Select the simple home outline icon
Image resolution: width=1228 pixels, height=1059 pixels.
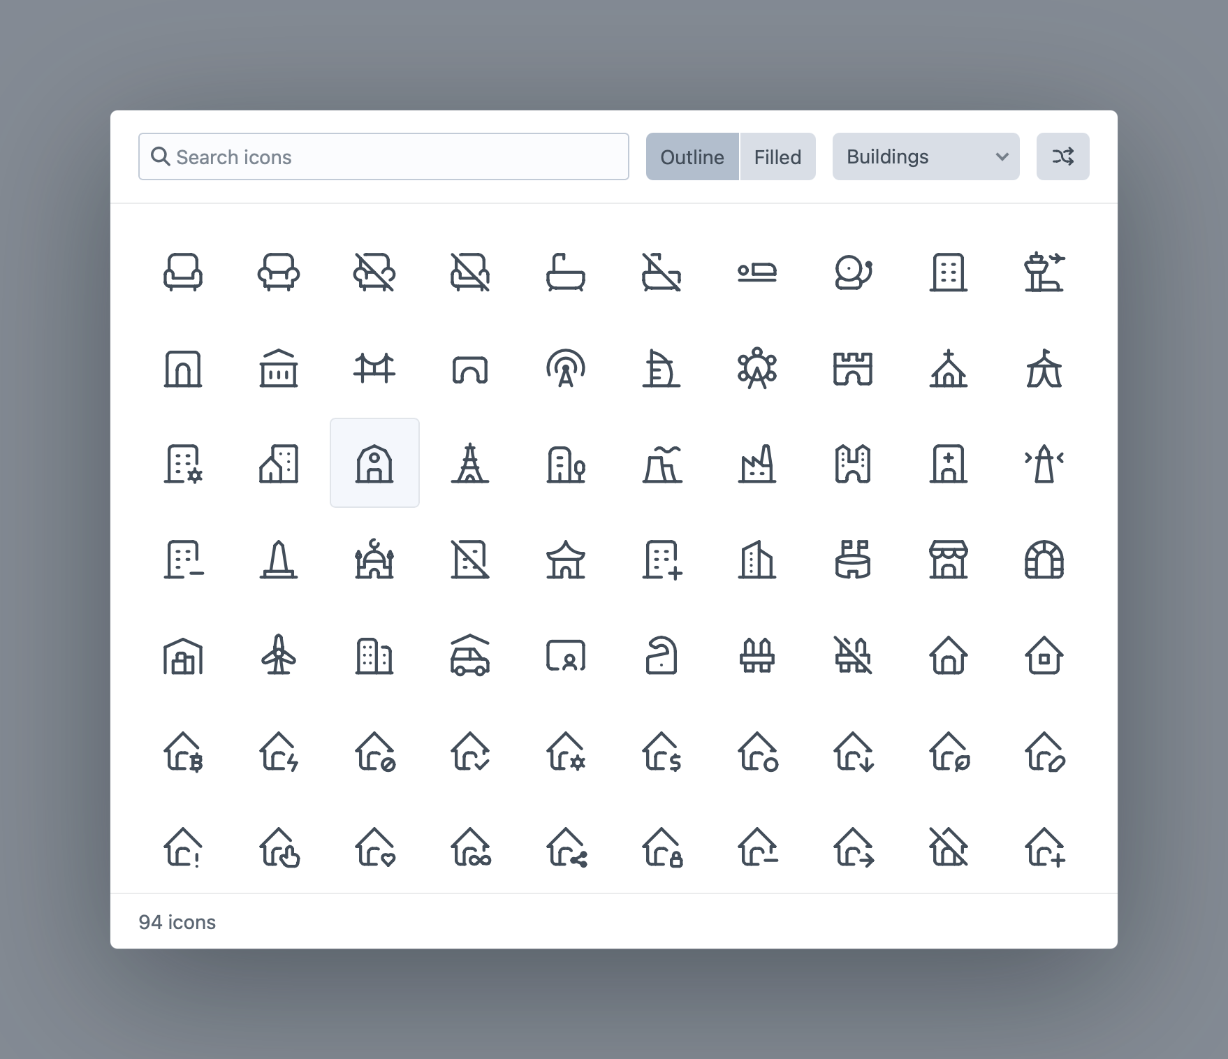949,655
